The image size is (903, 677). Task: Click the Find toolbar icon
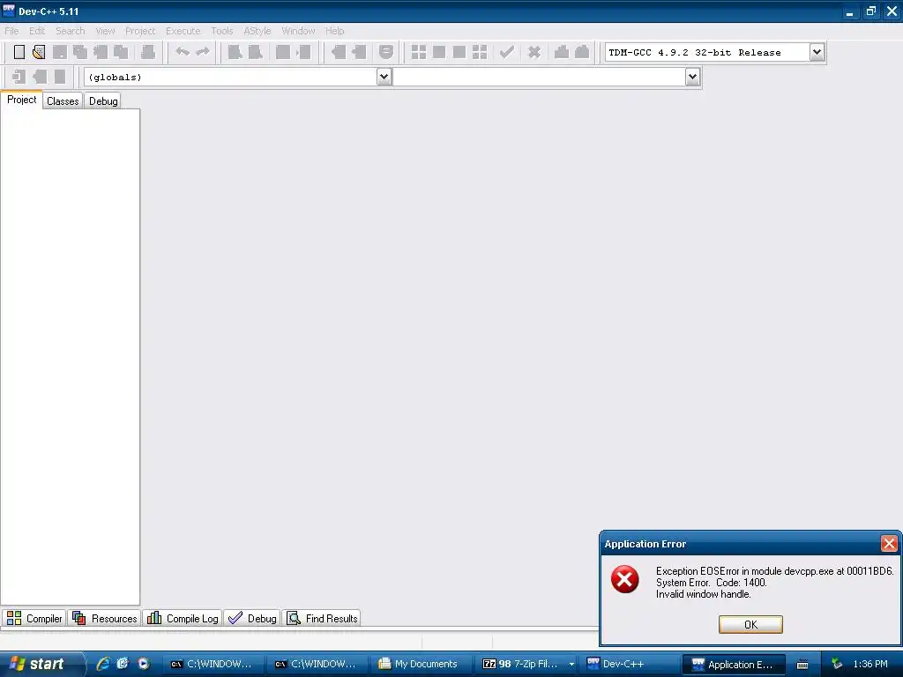[235, 52]
